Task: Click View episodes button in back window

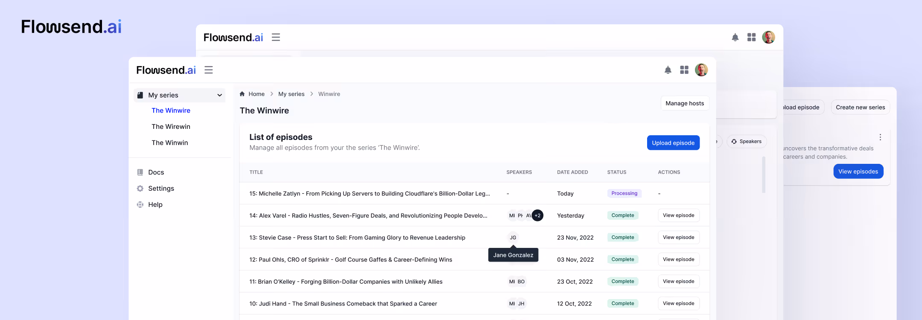Action: [858, 172]
